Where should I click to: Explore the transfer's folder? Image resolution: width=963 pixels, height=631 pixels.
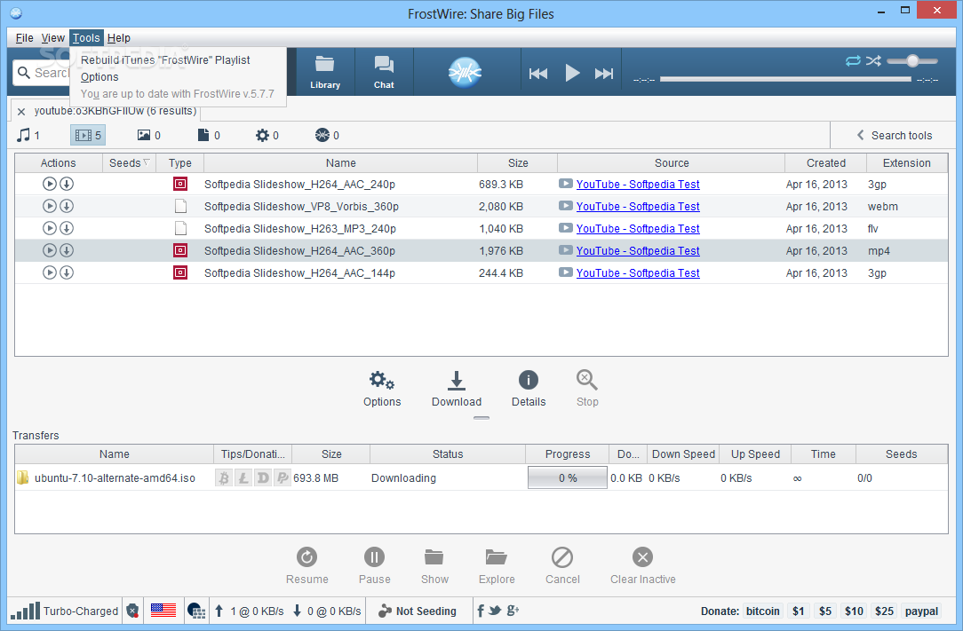click(497, 566)
